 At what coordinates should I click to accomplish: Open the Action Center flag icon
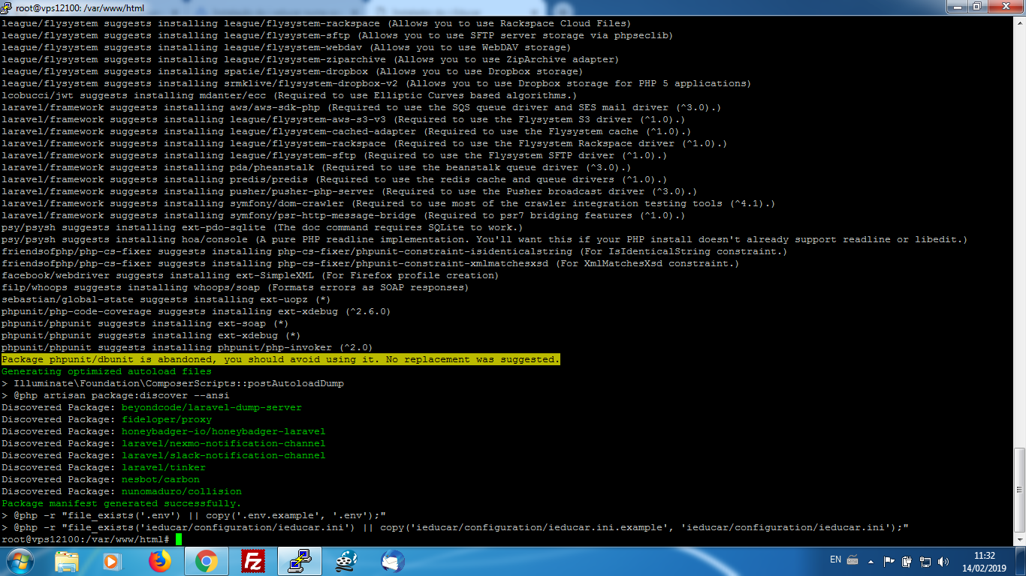coord(889,561)
